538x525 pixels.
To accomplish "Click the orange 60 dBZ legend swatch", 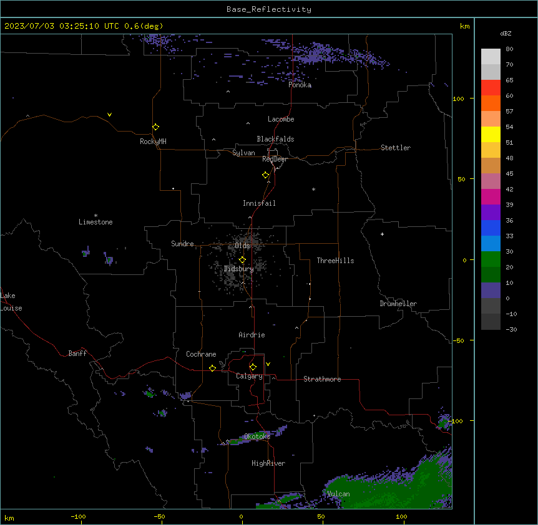I will point(491,103).
